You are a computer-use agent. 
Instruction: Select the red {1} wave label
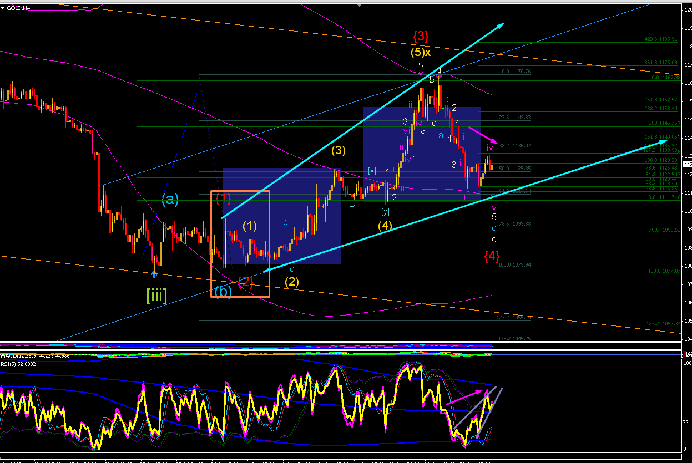point(223,199)
